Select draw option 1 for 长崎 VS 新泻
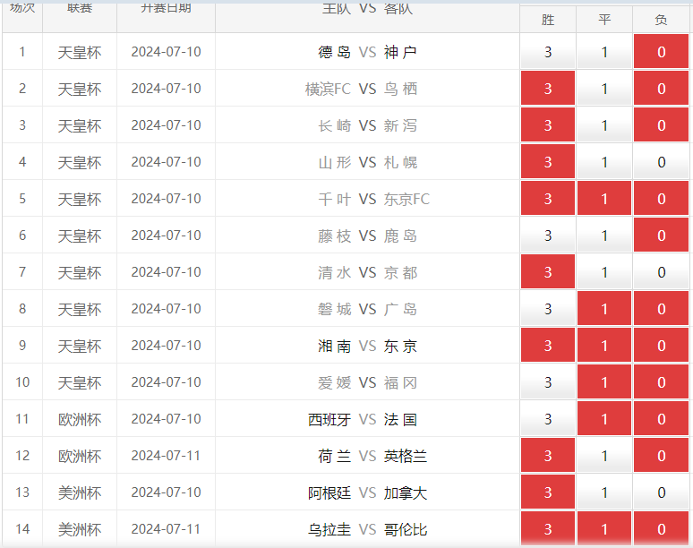693x548 pixels. click(x=604, y=125)
